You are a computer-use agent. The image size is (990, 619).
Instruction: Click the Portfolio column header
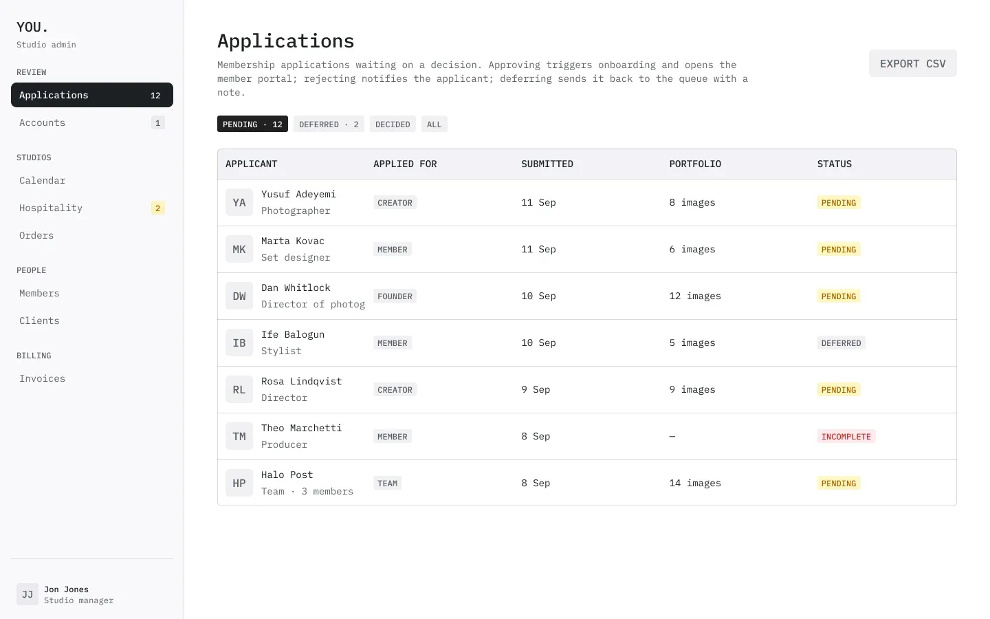(695, 164)
